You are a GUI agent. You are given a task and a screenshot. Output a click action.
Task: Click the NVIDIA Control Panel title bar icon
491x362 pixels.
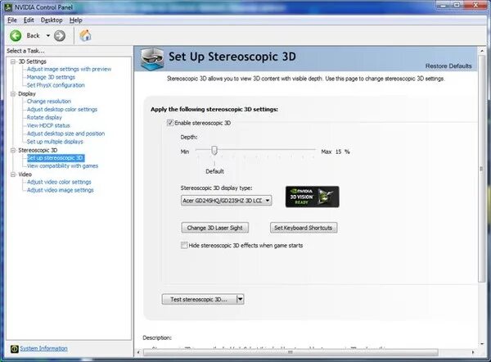pos(8,7)
